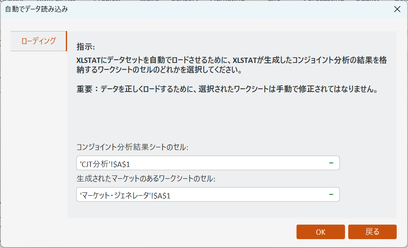This screenshot has height=248, width=408.
Task: Click the 指示: heading
Action: [x=85, y=47]
